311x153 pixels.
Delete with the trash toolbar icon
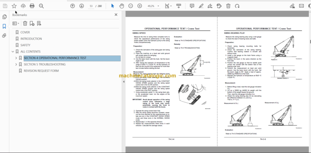tap(228, 6)
